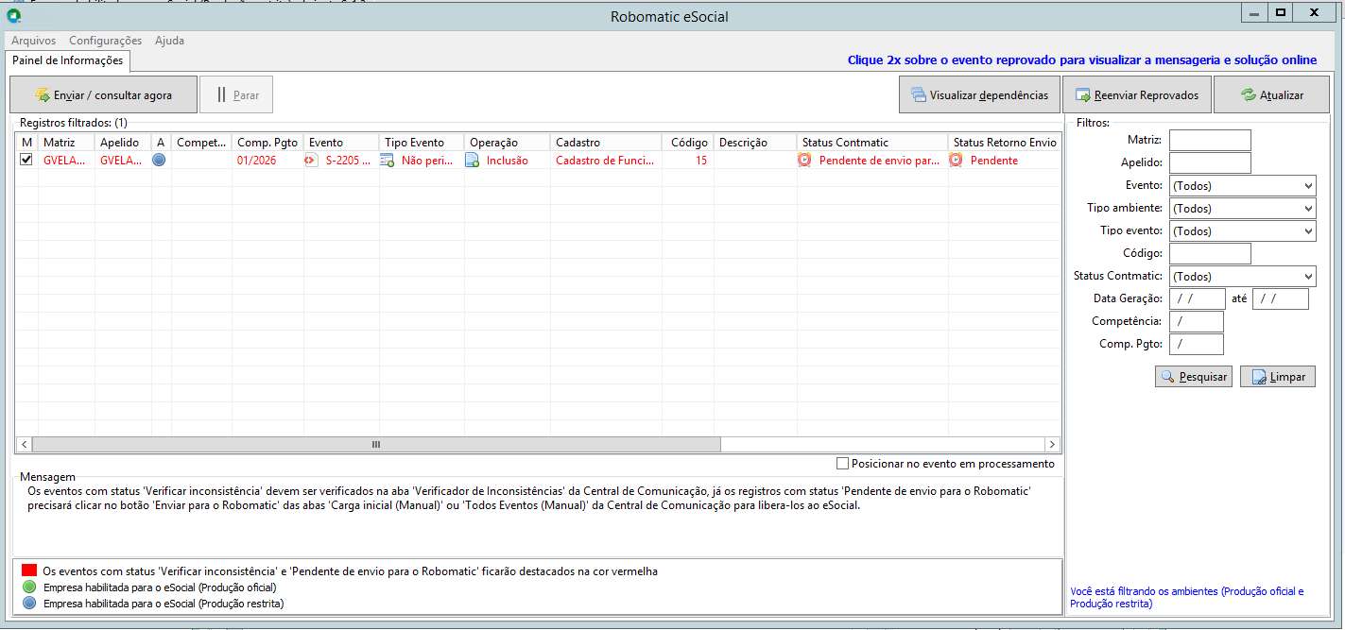Image resolution: width=1345 pixels, height=630 pixels.
Task: Click the Código filter input field
Action: click(x=1210, y=254)
